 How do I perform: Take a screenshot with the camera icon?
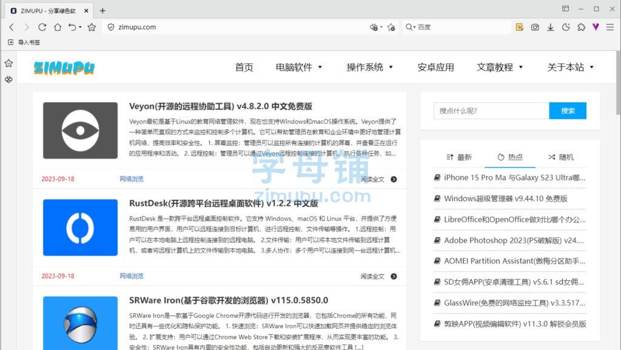point(535,27)
